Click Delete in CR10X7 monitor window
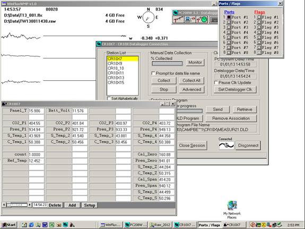 coord(55,205)
